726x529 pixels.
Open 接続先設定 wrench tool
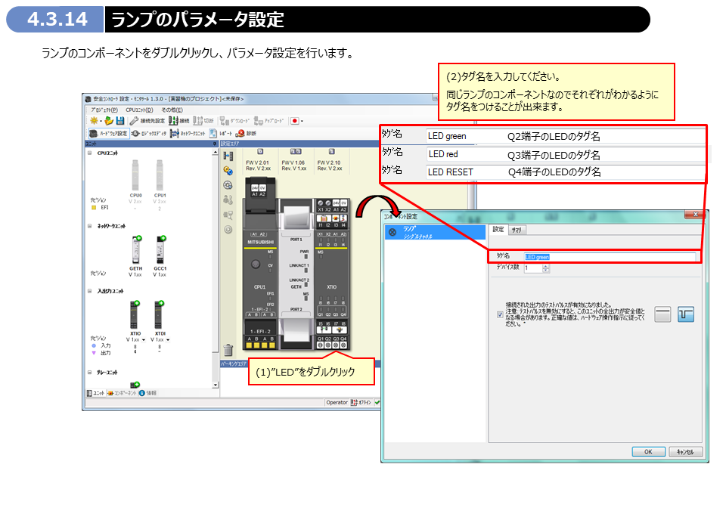(147, 121)
